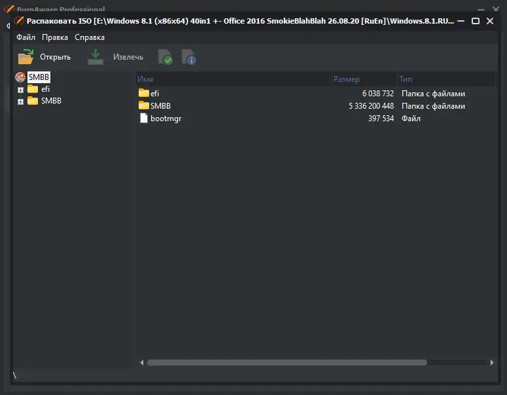Click the scrollbar left arrow
This screenshot has height=395, width=507.
tap(141, 363)
